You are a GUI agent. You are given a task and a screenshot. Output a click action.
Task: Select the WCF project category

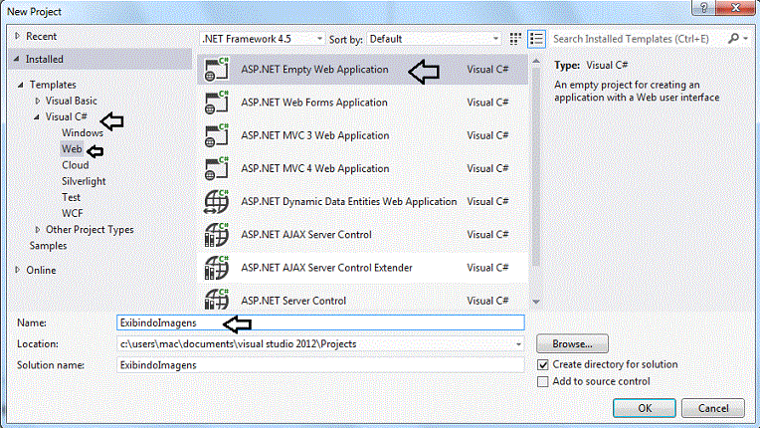click(73, 213)
